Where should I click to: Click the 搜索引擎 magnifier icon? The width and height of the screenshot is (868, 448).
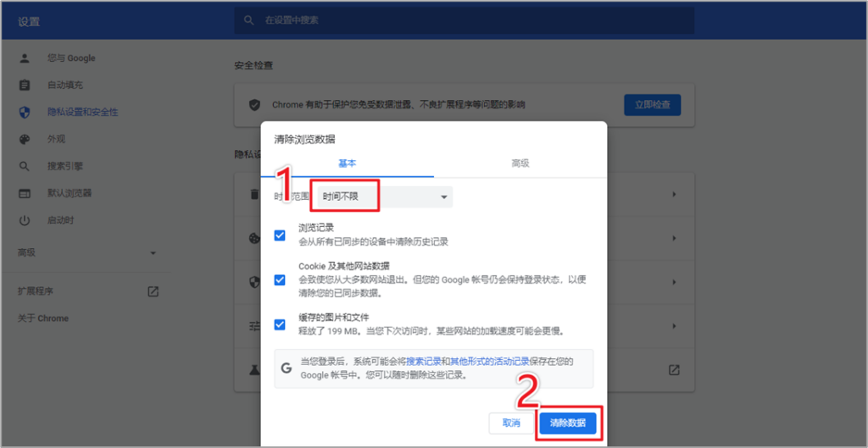(x=25, y=166)
